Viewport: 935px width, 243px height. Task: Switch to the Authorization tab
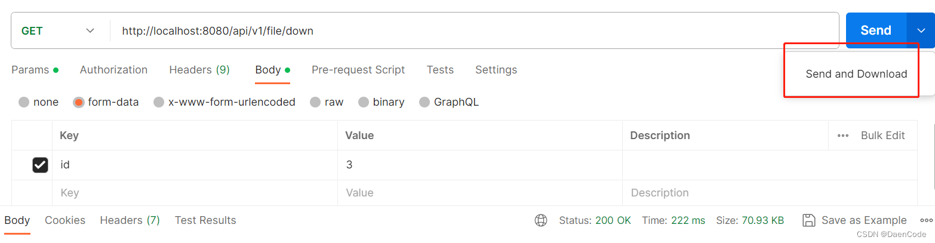tap(113, 70)
